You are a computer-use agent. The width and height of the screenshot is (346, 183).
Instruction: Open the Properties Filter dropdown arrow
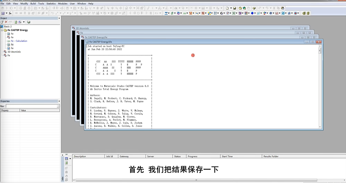click(x=58, y=106)
